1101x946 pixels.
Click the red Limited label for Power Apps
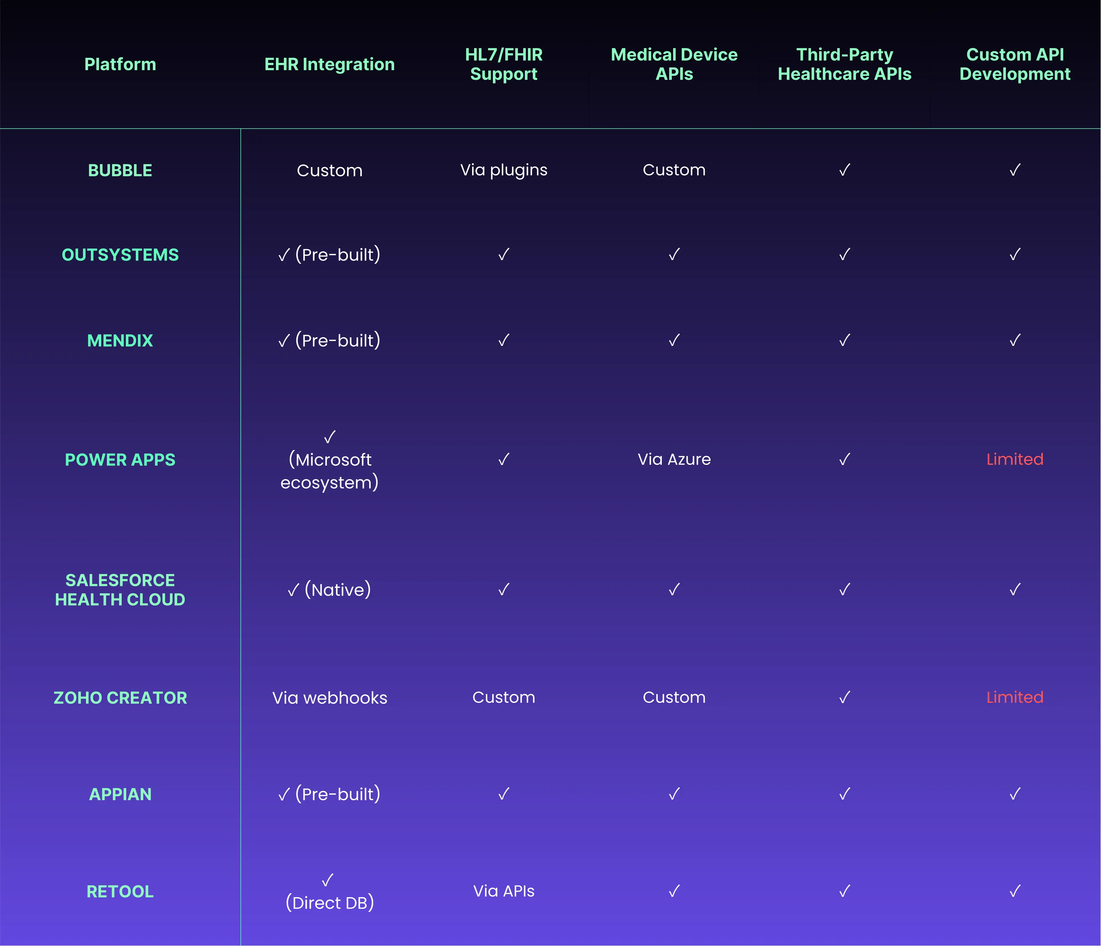1014,459
